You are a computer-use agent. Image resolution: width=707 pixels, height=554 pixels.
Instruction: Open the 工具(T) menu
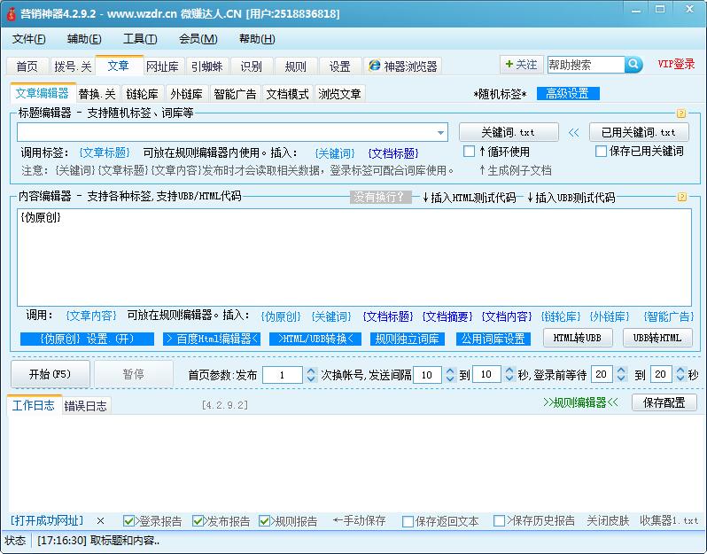point(140,39)
